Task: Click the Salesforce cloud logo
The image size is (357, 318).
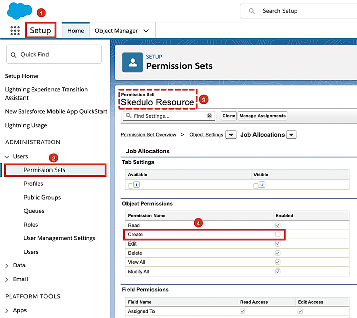Action: click(x=19, y=11)
